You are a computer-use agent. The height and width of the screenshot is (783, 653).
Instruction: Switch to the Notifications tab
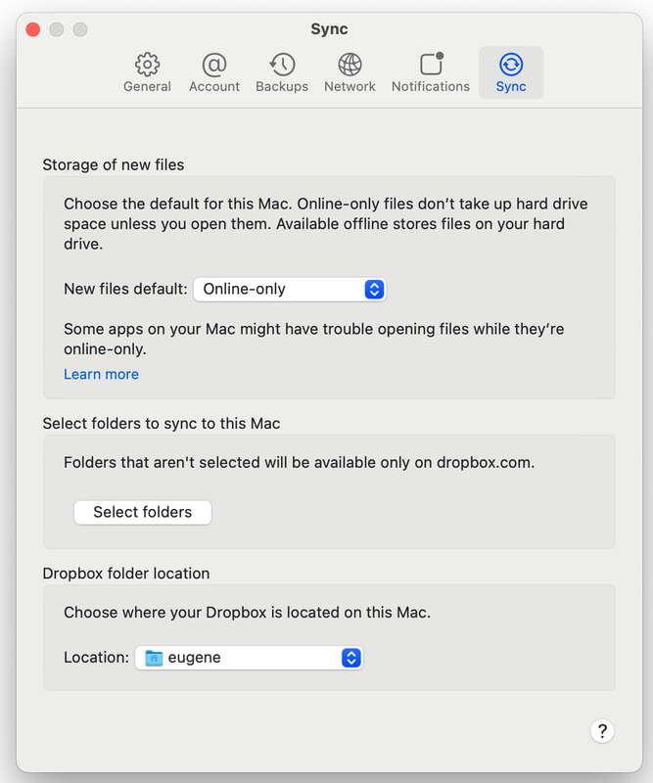pyautogui.click(x=430, y=72)
